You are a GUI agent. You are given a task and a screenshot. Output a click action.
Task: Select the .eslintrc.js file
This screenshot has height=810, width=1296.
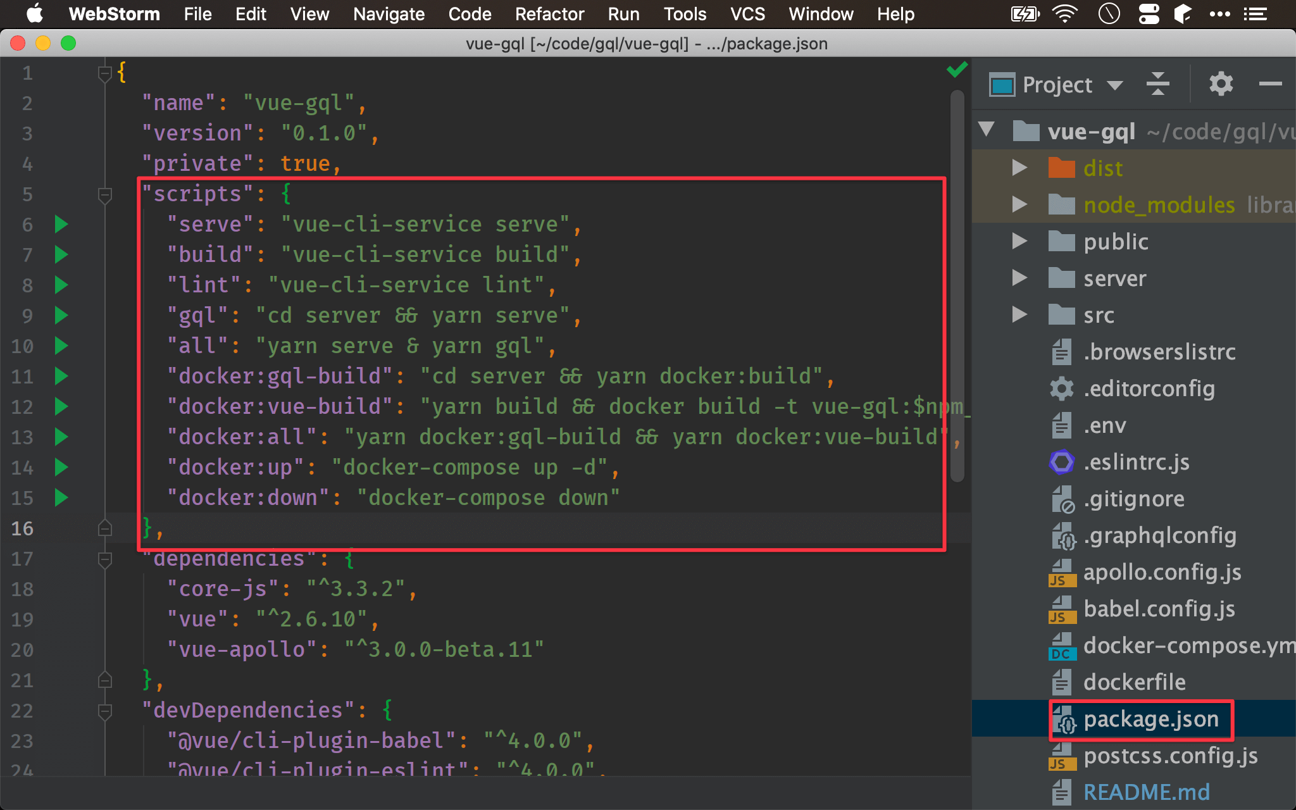click(1137, 461)
